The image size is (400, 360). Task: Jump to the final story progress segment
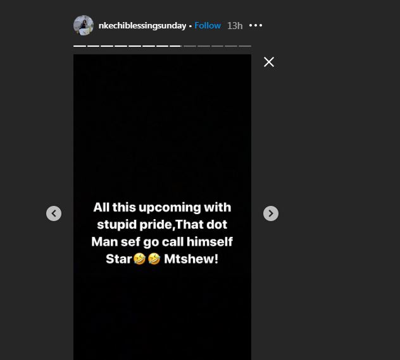point(245,46)
